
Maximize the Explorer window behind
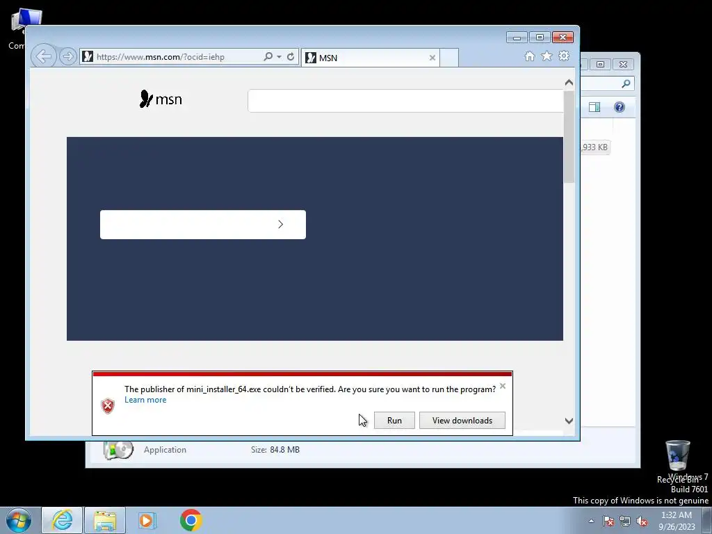(x=600, y=65)
